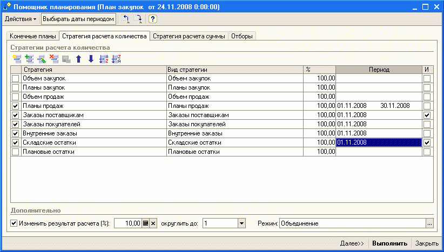Click the Выполнить button
Image resolution: width=444 pixels, height=252 pixels.
[x=389, y=243]
